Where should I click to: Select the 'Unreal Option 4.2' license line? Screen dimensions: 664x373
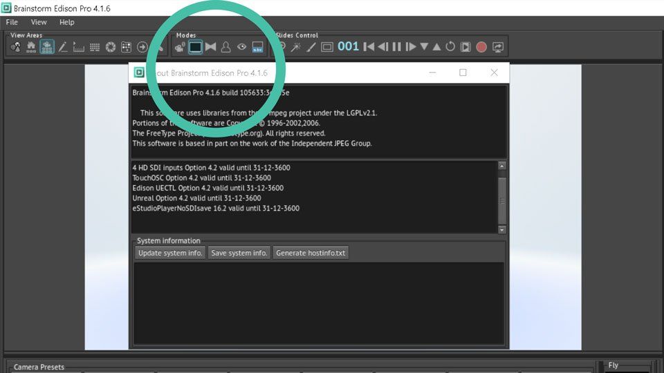[x=196, y=198]
